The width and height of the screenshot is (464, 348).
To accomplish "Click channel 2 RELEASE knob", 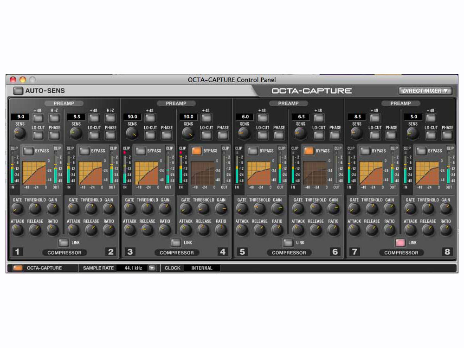I will pos(91,230).
